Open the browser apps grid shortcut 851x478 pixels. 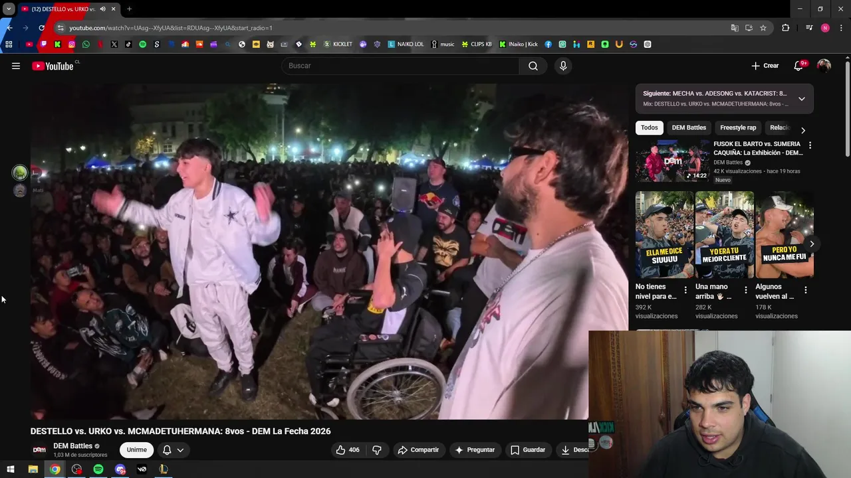(x=9, y=44)
